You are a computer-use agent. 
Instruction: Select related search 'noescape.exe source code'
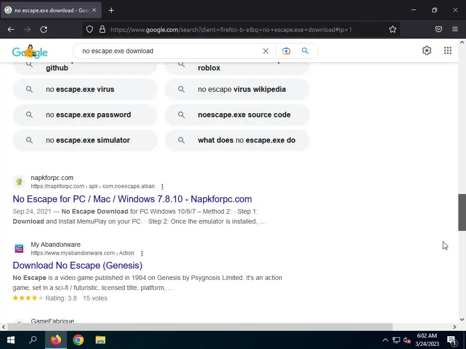[237, 115]
